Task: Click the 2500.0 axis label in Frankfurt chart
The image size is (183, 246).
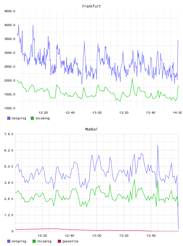Action: click(x=10, y=67)
